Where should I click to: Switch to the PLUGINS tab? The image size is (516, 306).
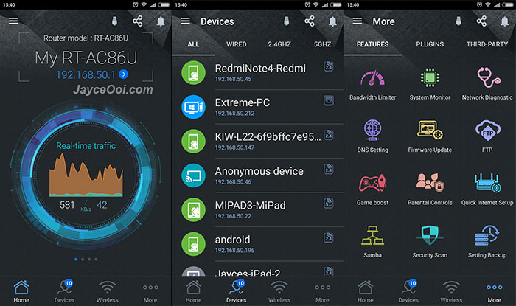tap(430, 44)
